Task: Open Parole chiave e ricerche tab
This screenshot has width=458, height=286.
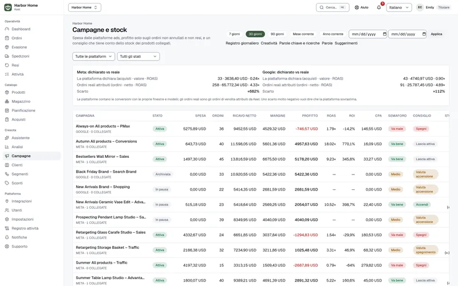Action: (299, 43)
